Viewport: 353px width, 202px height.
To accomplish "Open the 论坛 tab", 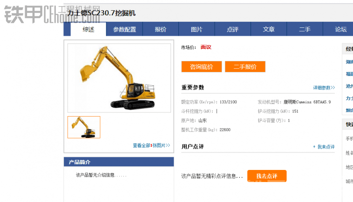I will click(x=340, y=29).
